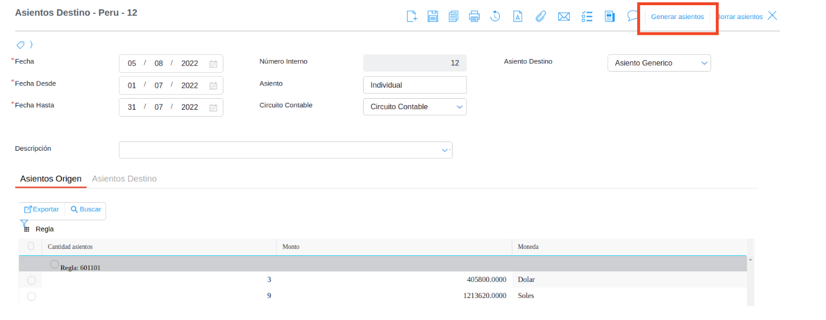This screenshot has width=826, height=320.
Task: Open comments with the speech bubble icon
Action: coord(633,16)
